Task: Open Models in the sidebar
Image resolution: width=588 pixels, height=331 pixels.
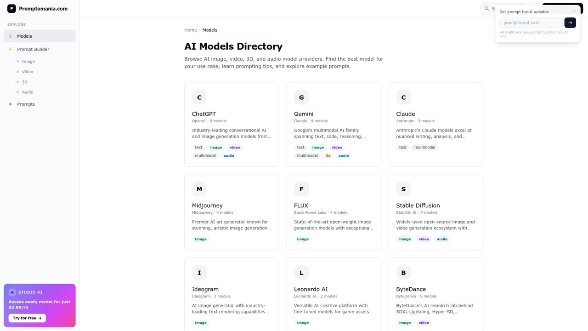Action: click(40, 36)
